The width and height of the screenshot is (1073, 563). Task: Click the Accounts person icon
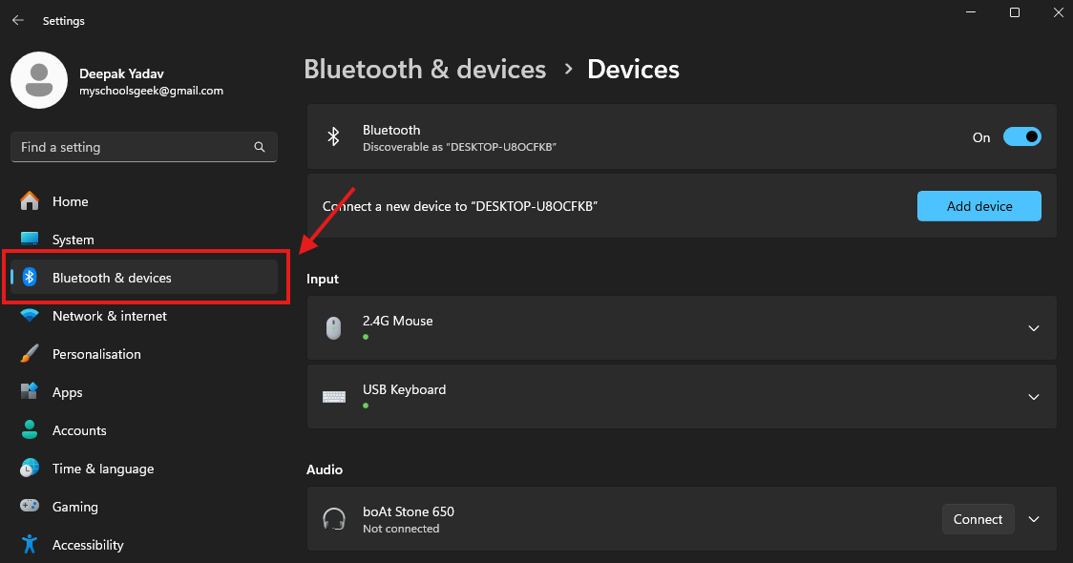30,430
